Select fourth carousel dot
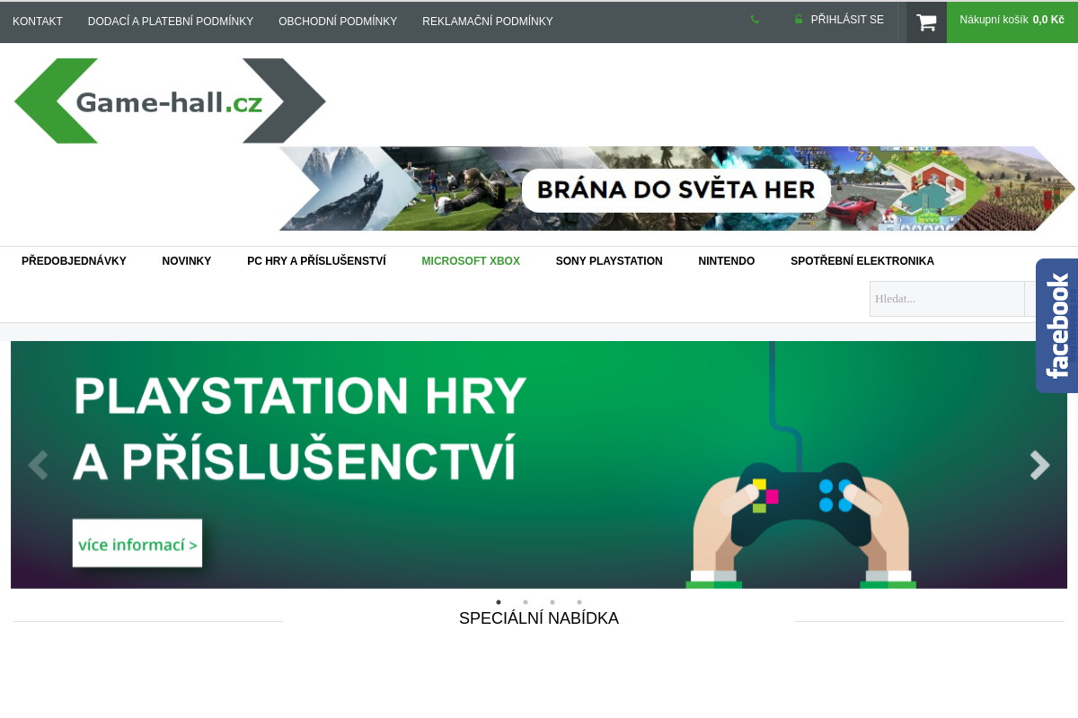Screen dimensions: 1078x718 (579, 602)
